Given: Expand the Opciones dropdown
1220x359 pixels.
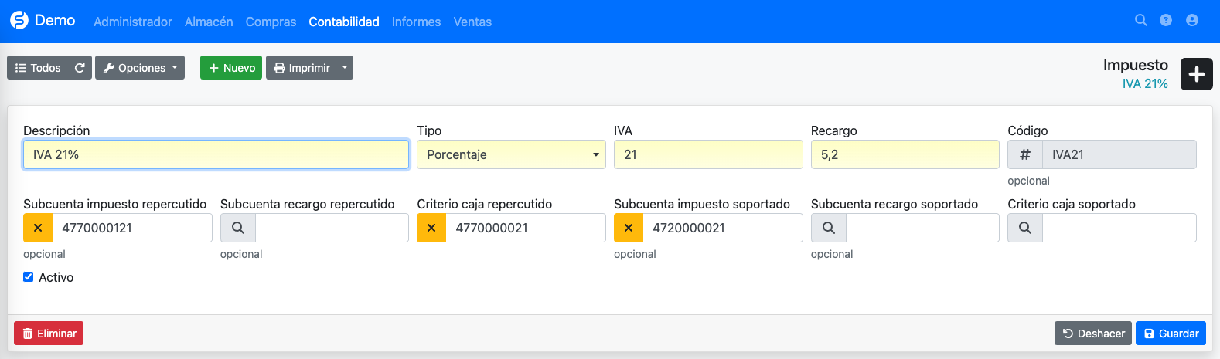Looking at the screenshot, I should point(140,68).
